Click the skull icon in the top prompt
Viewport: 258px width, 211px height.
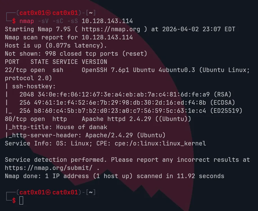(48, 13)
